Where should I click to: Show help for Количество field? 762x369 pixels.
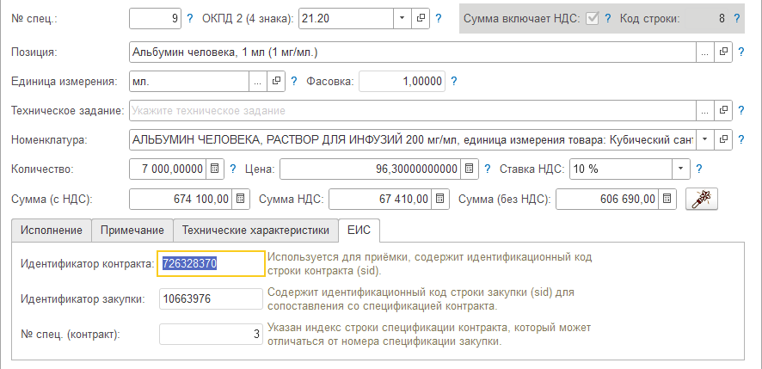point(232,169)
